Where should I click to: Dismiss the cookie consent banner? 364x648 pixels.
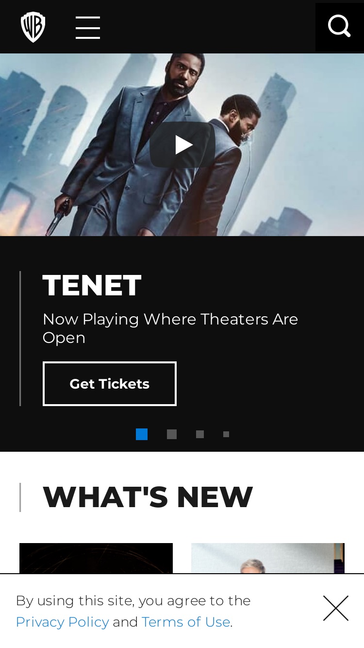point(336,608)
